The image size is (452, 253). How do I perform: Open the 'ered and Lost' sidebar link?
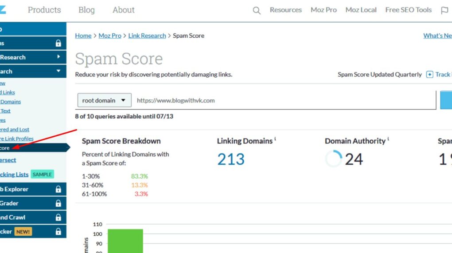tap(15, 130)
